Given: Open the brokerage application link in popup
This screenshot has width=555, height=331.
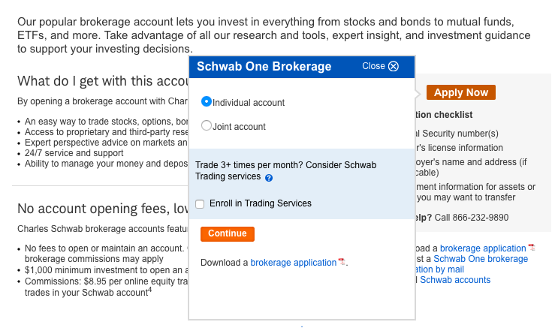Looking at the screenshot, I should tap(293, 263).
